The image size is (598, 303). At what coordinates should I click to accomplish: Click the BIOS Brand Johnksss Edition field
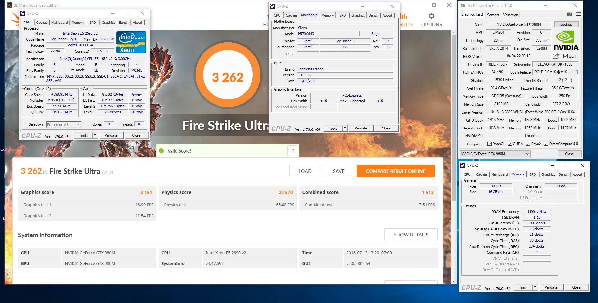[345, 69]
